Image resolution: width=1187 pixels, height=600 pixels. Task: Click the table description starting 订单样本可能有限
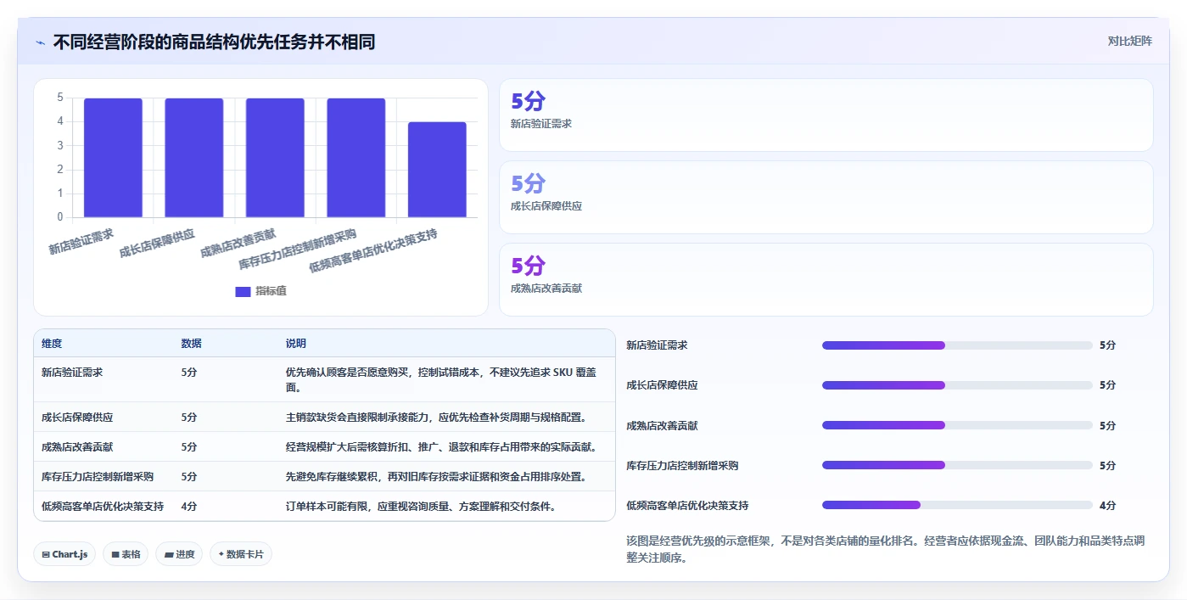click(421, 507)
